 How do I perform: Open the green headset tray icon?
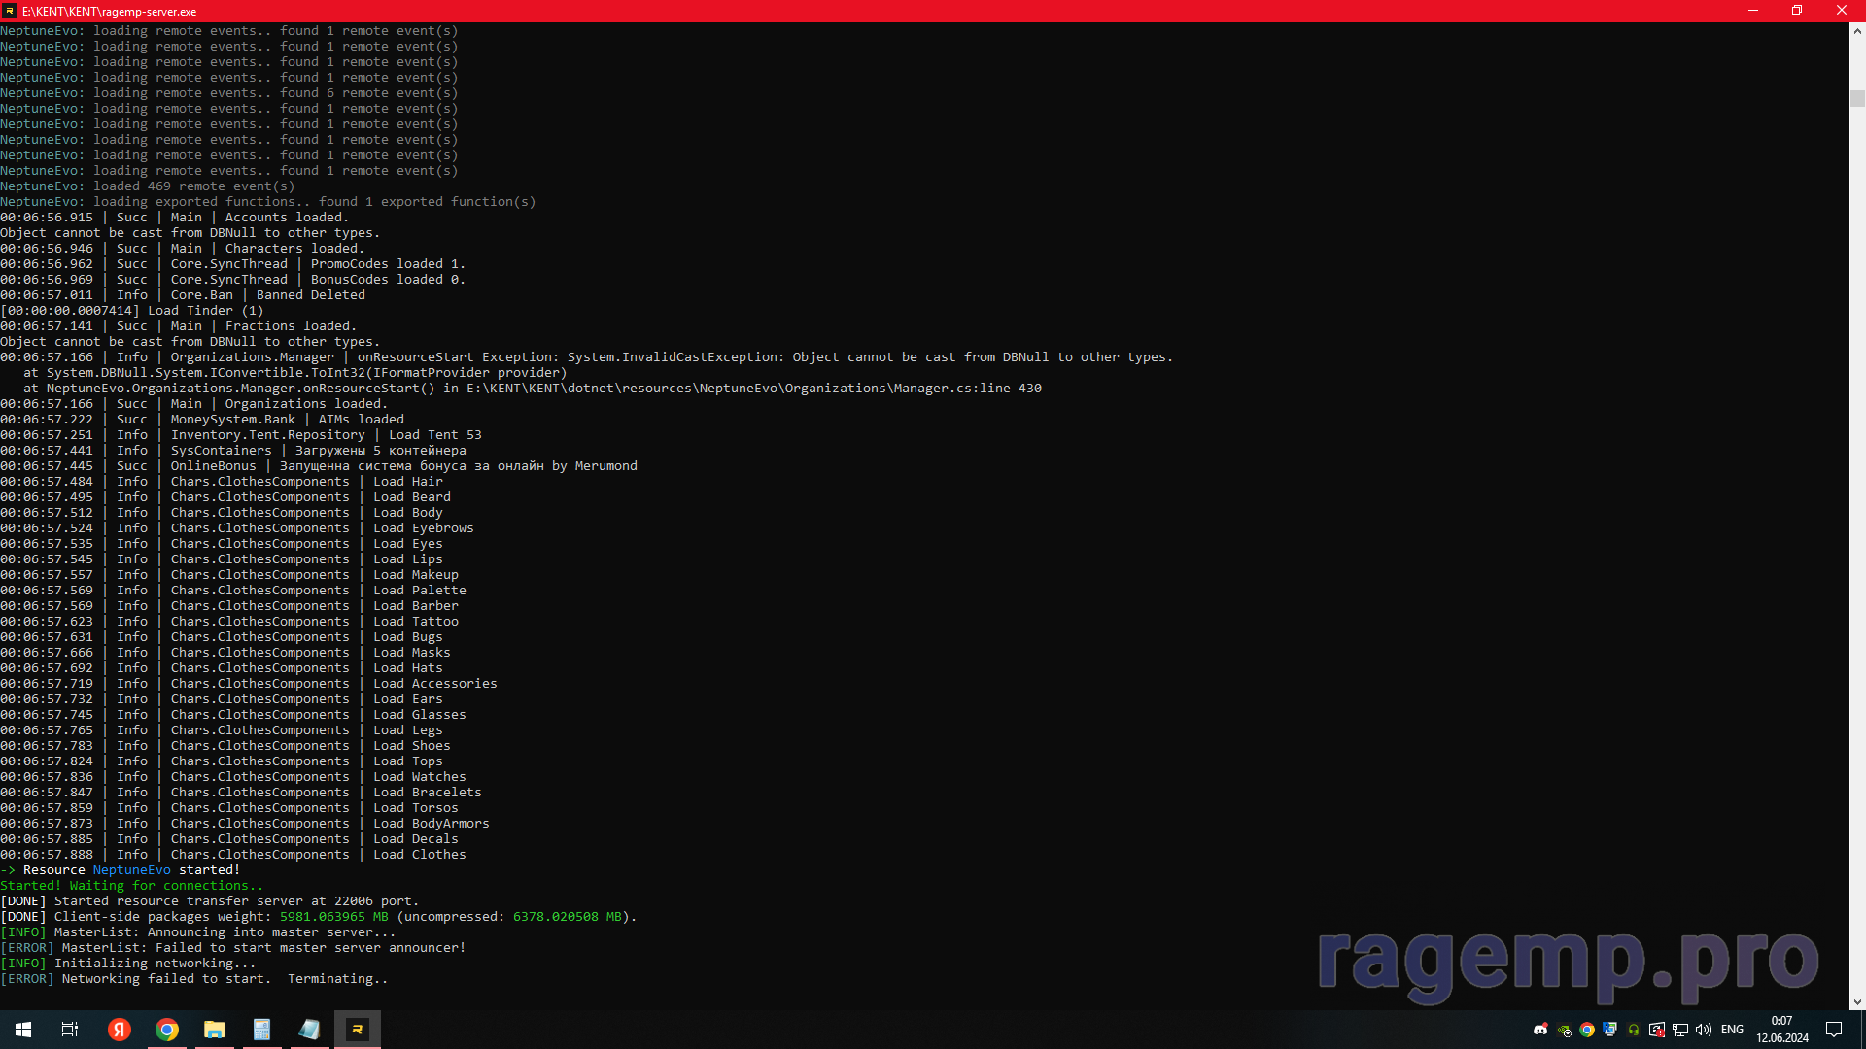point(1634,1030)
